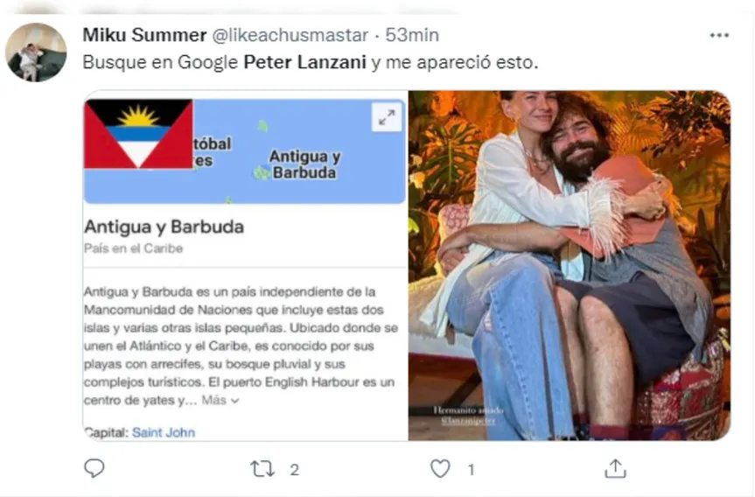Open the three-dot more options menu
The width and height of the screenshot is (755, 497).
(719, 35)
